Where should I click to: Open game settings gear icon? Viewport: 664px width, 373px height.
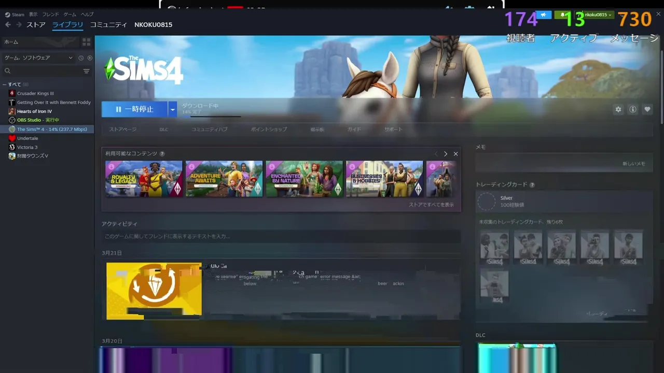coord(618,109)
